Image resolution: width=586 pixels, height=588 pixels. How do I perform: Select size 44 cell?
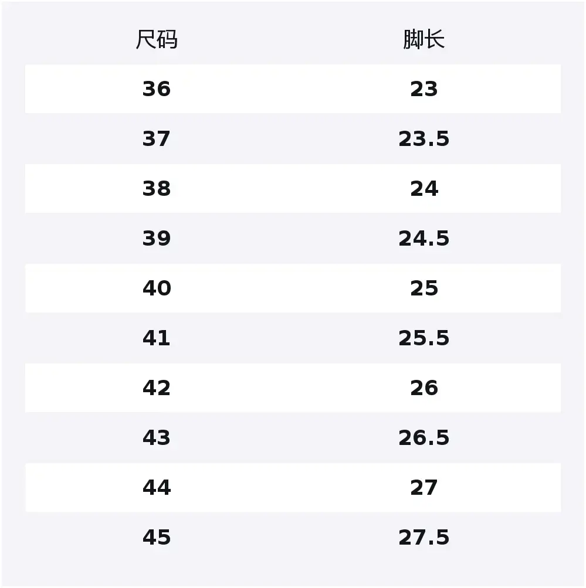157,488
